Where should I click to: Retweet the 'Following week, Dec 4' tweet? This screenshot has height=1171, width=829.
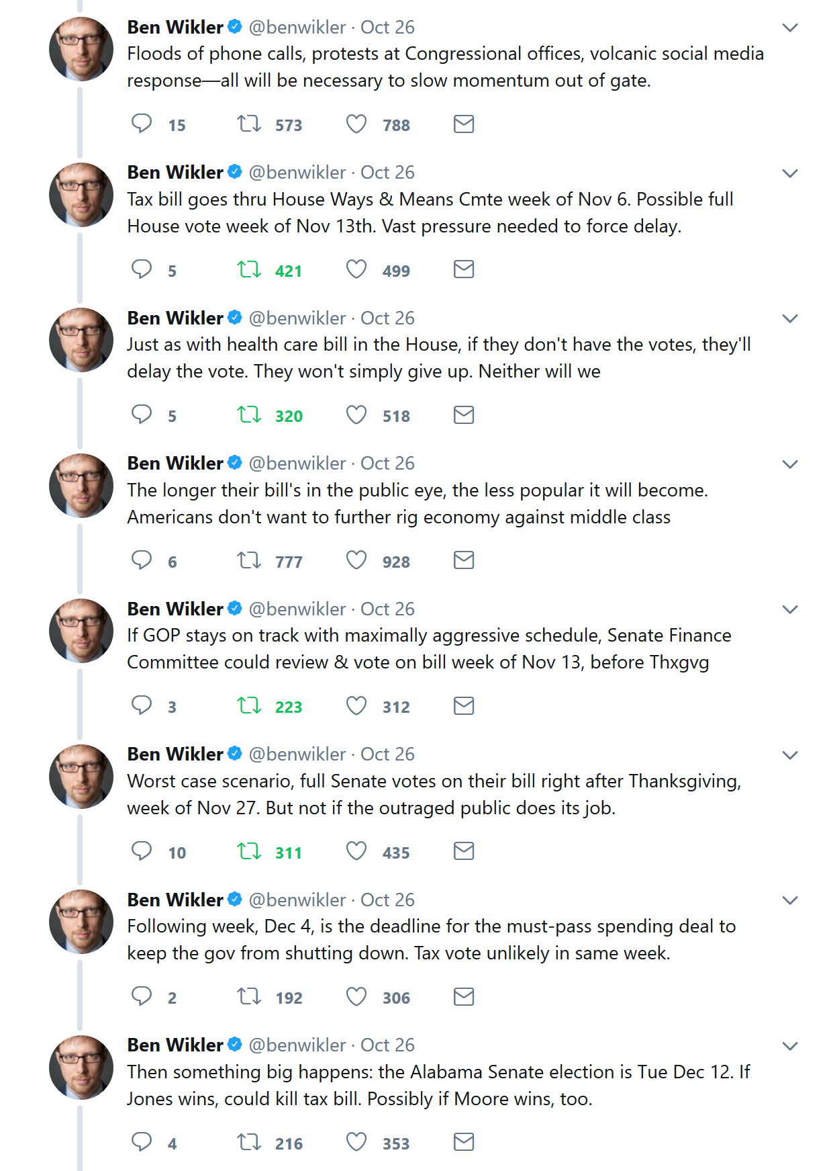pos(249,997)
